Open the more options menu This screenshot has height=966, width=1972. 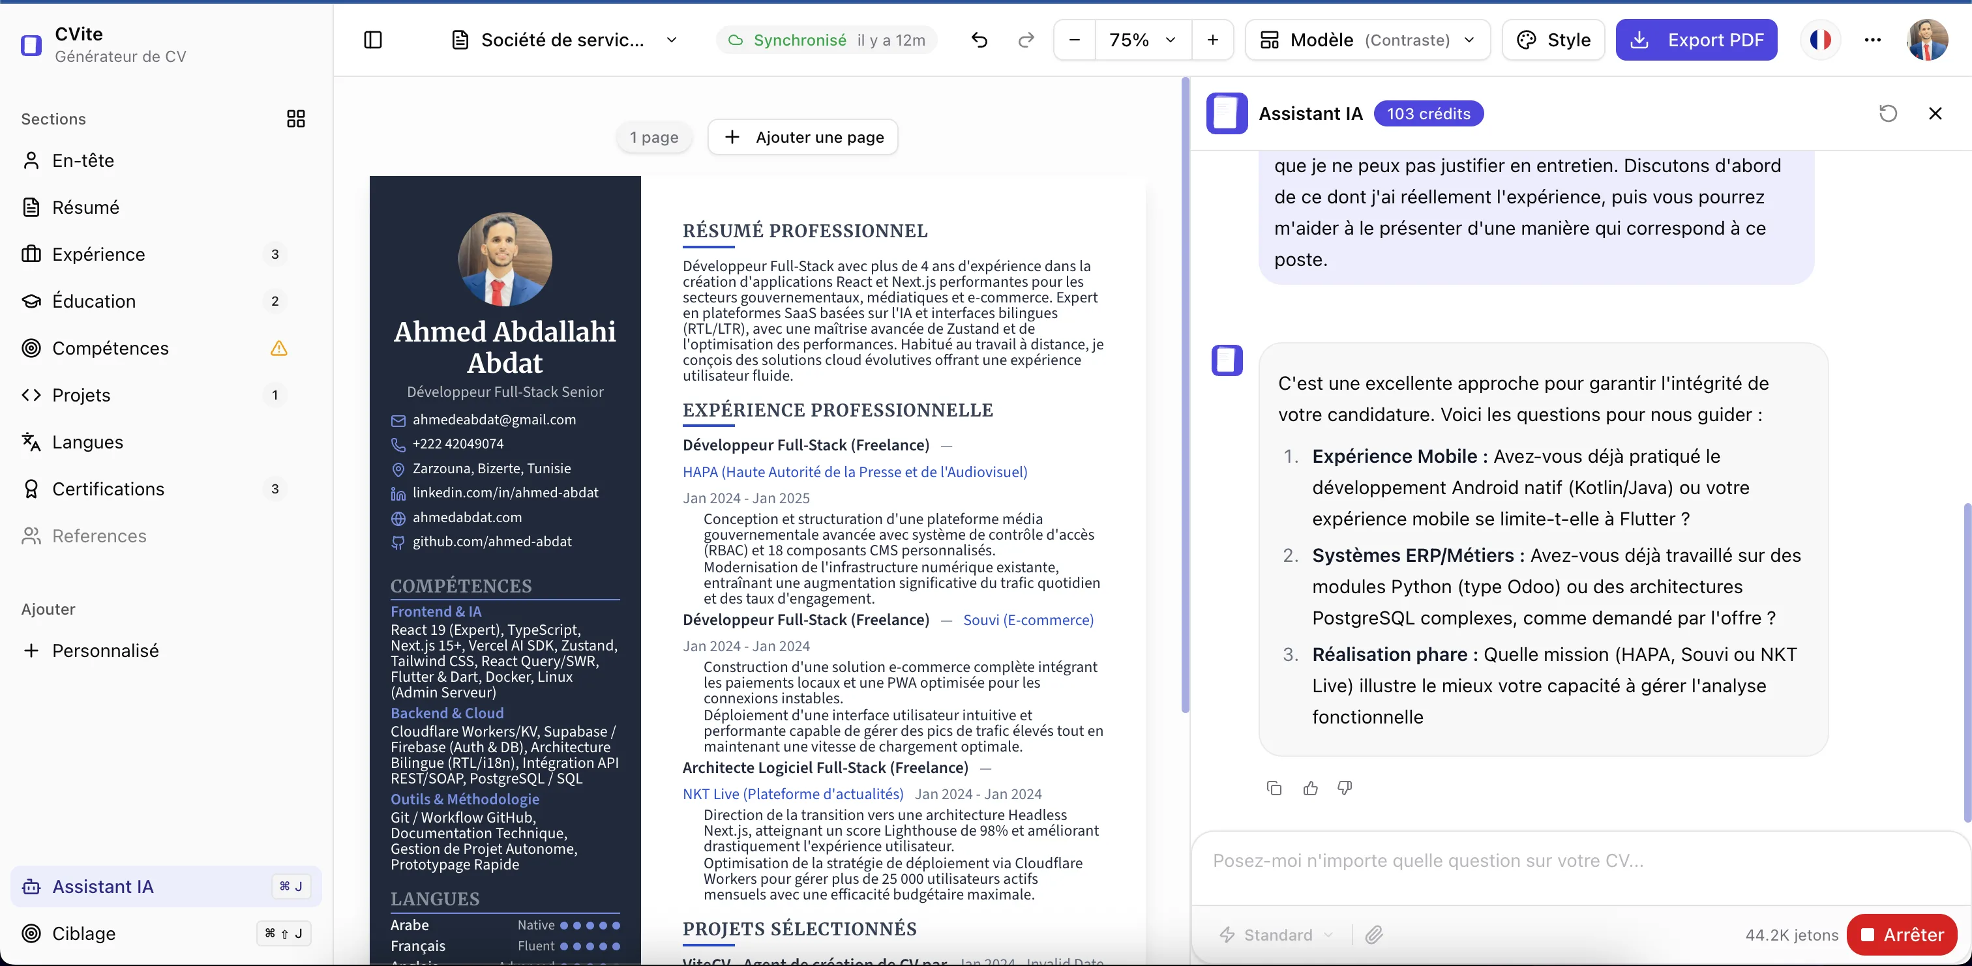(x=1872, y=40)
